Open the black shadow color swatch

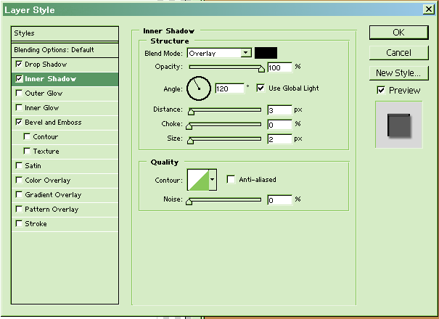coord(266,53)
